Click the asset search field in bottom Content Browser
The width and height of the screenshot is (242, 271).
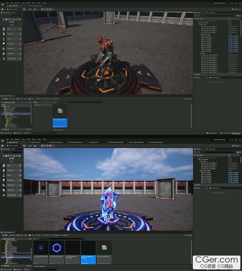click(61, 239)
